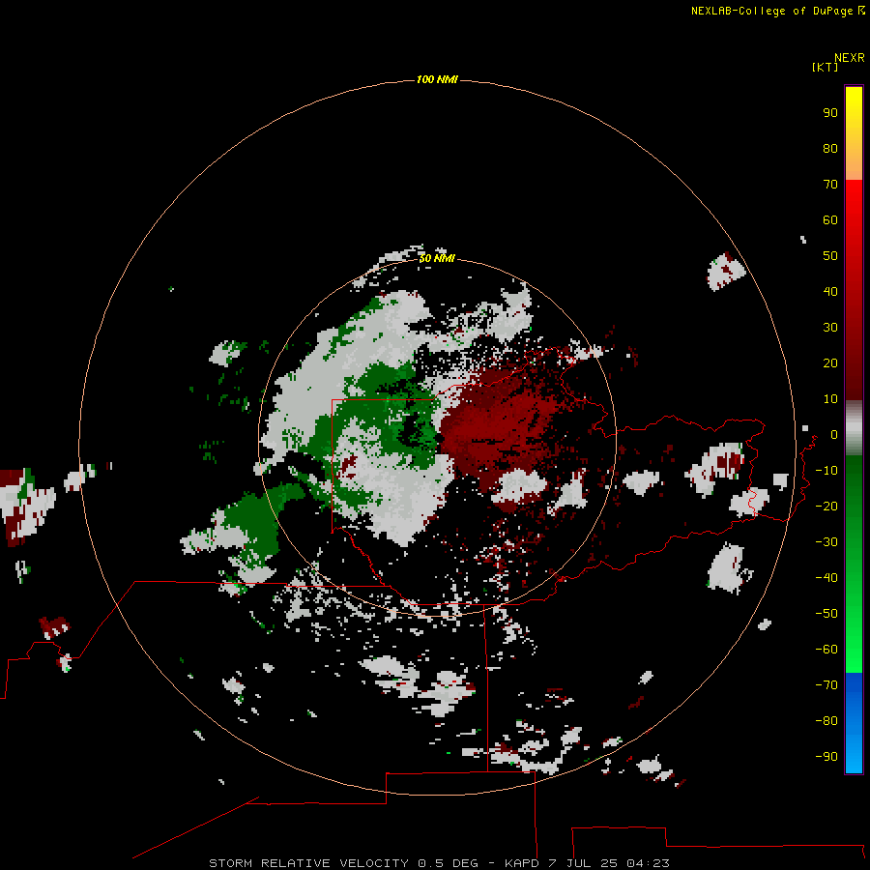Click the NEXR label above the color scale
Screen dimensions: 870x870
[850, 57]
